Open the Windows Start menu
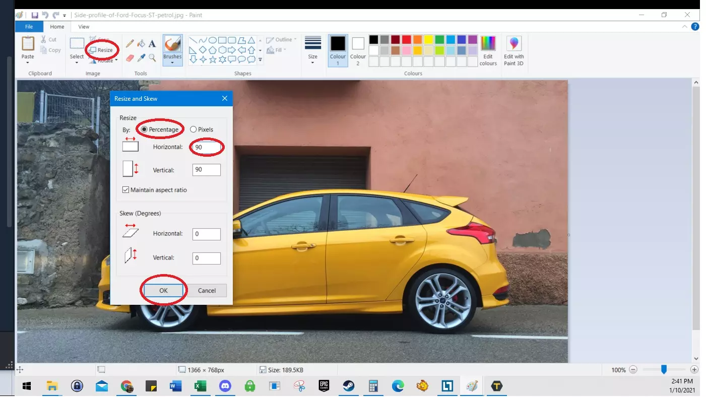 point(27,386)
